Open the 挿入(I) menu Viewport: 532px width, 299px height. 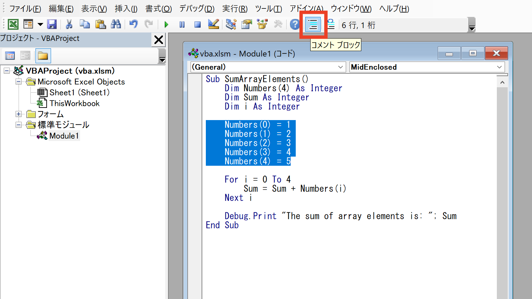point(126,8)
